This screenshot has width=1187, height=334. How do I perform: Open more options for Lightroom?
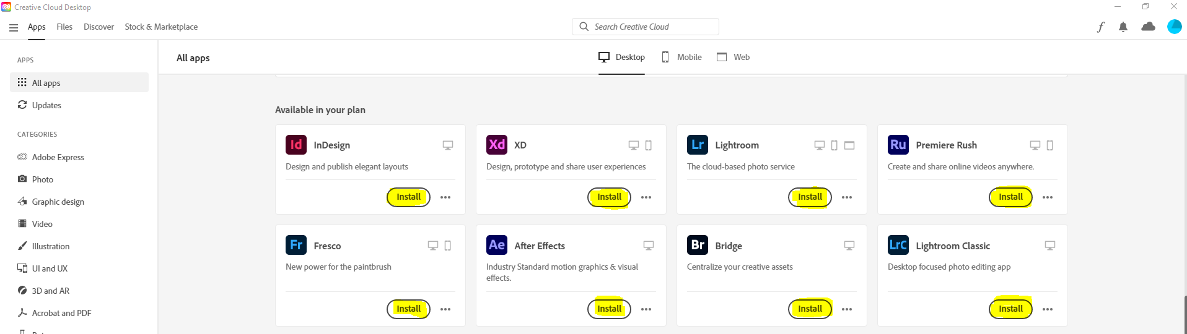[x=847, y=197]
